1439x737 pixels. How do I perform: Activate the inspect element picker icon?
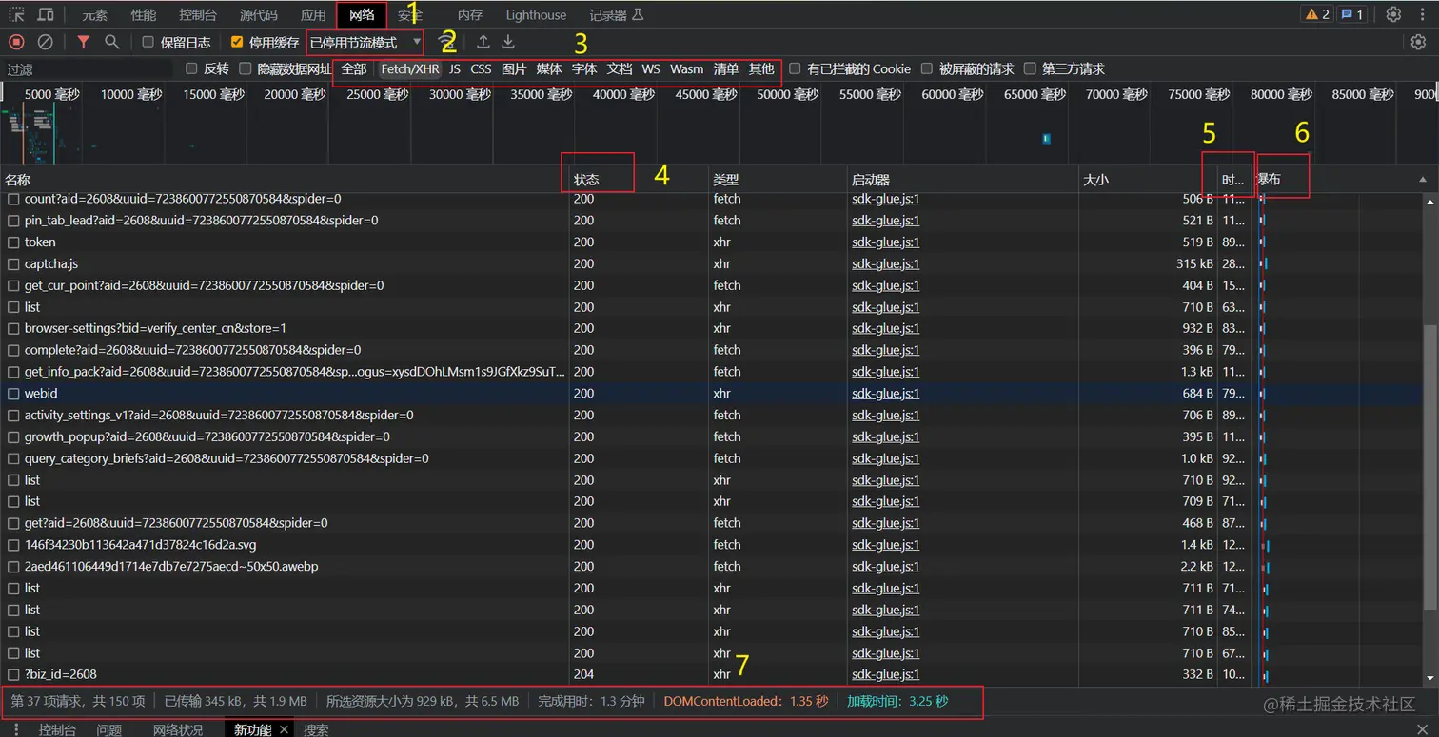[x=17, y=14]
